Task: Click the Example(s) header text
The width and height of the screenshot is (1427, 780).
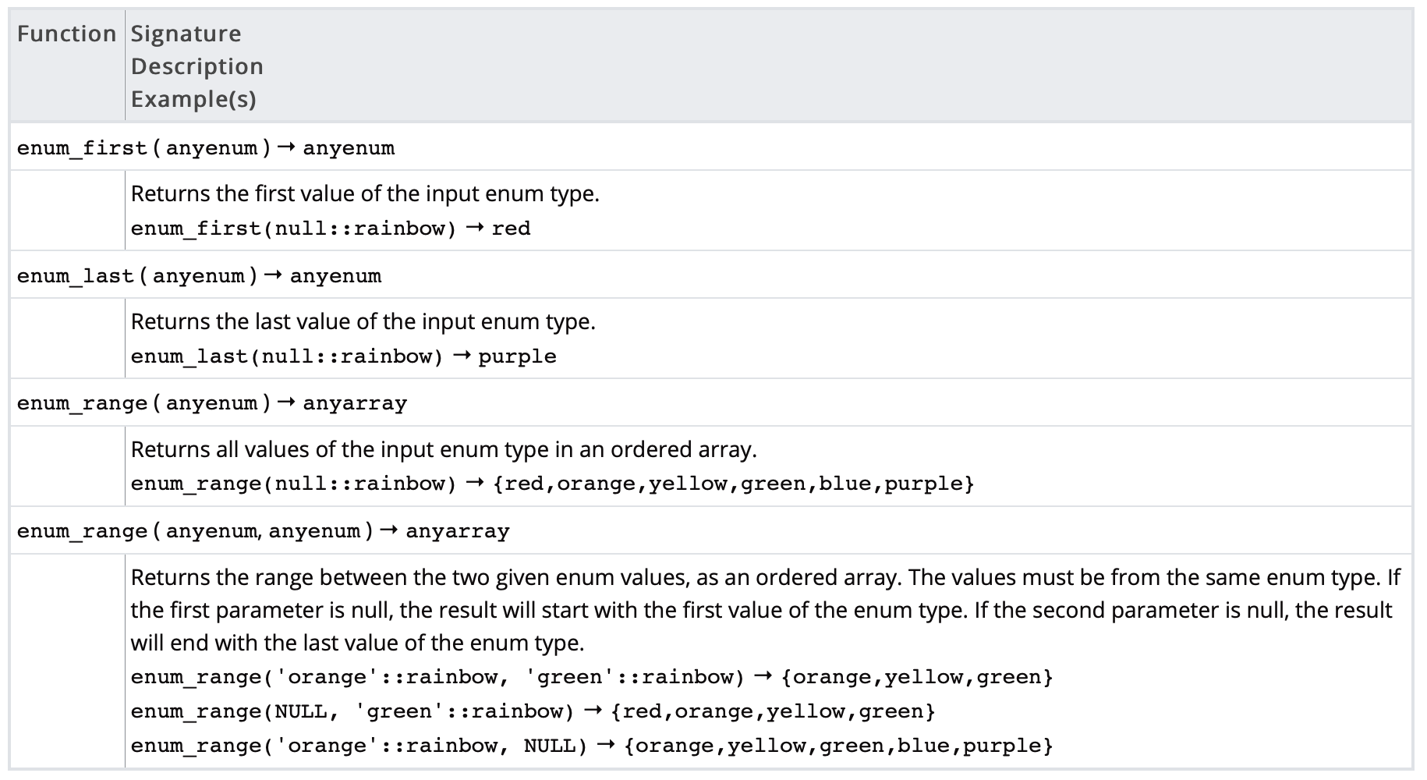Action: [x=193, y=100]
